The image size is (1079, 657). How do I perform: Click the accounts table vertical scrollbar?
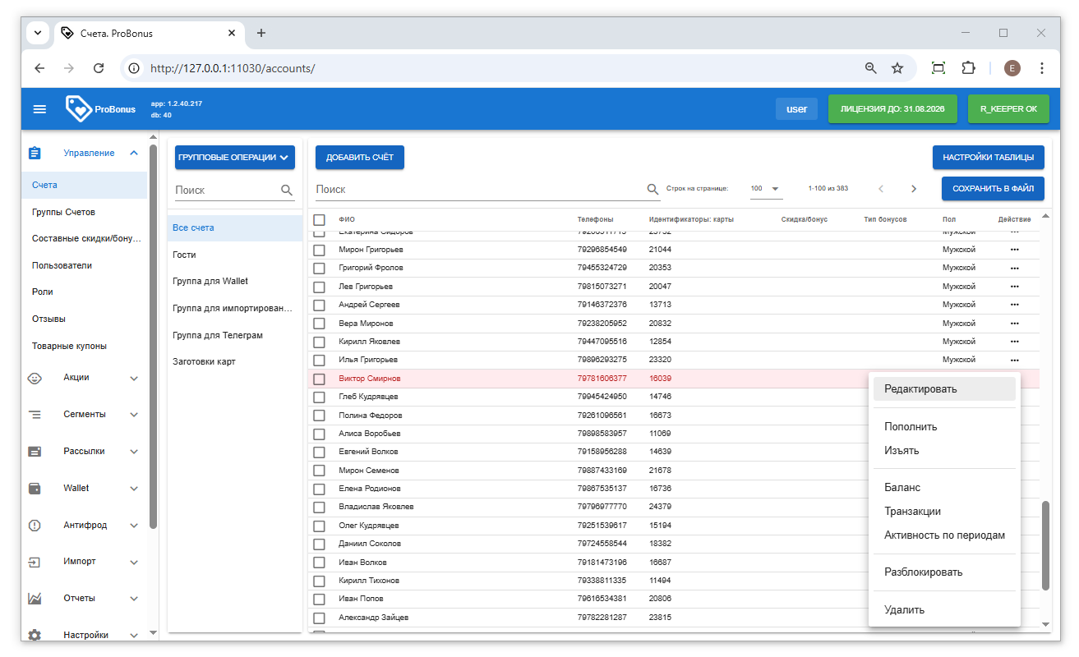[x=1045, y=545]
